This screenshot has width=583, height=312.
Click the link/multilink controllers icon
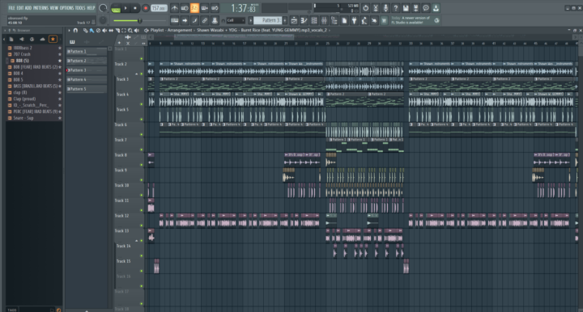(x=205, y=21)
